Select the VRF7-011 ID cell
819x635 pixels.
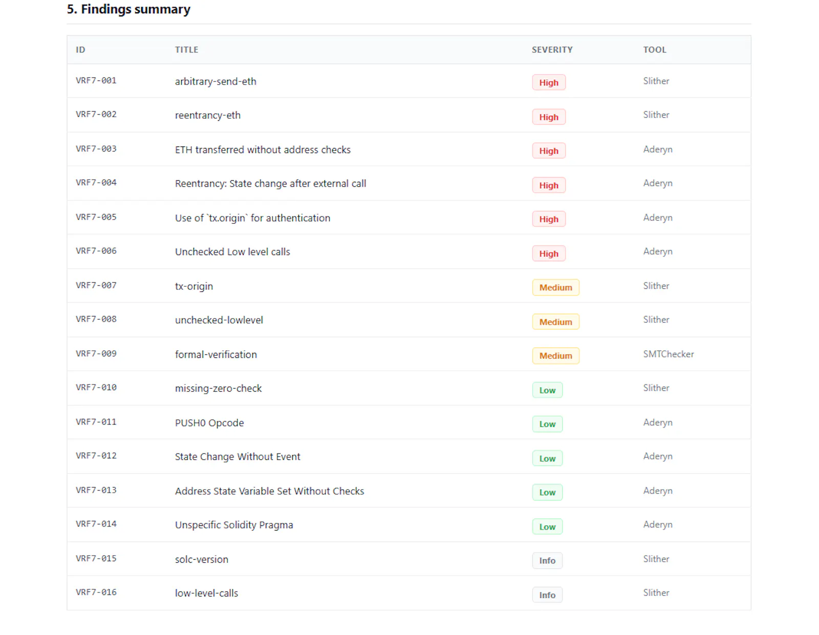point(96,421)
